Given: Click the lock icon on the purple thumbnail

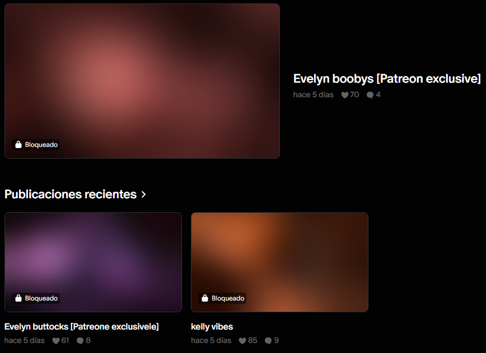Looking at the screenshot, I should tap(18, 298).
